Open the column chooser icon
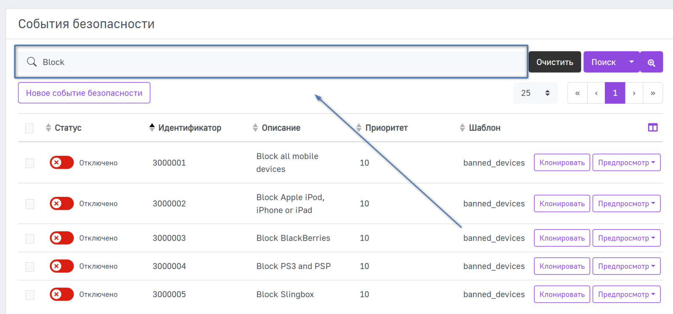The image size is (673, 314). (652, 128)
